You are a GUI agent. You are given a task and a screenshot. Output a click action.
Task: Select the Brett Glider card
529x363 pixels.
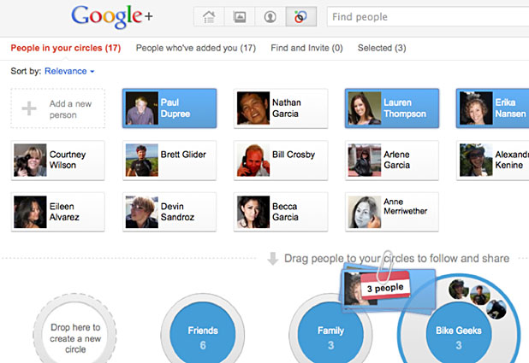click(x=169, y=161)
